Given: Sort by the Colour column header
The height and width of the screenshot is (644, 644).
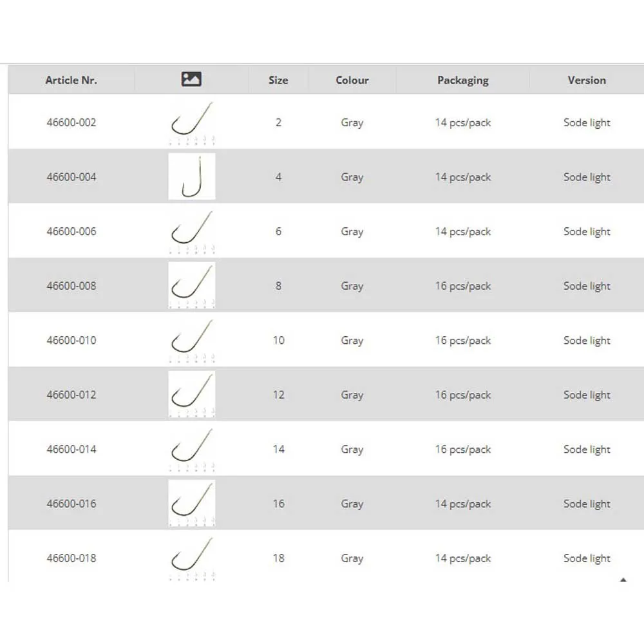Looking at the screenshot, I should pyautogui.click(x=352, y=80).
